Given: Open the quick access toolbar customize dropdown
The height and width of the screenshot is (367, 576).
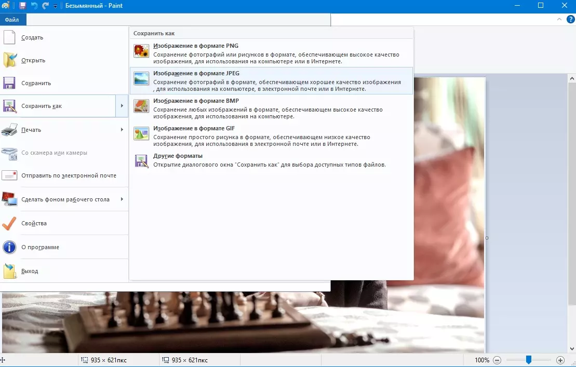Looking at the screenshot, I should (56, 6).
